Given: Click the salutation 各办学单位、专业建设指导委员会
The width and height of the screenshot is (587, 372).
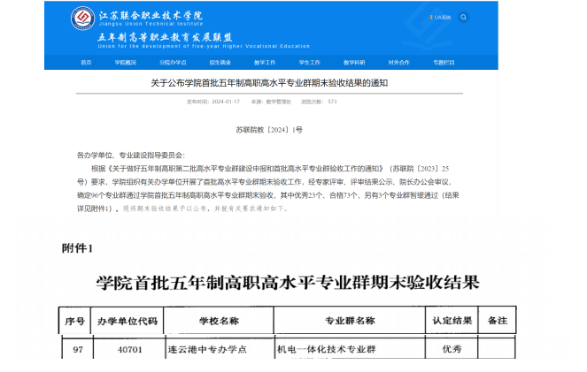Looking at the screenshot, I should pos(131,156).
